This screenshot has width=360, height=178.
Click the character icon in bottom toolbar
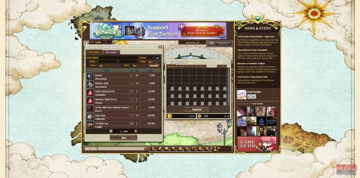(153, 149)
